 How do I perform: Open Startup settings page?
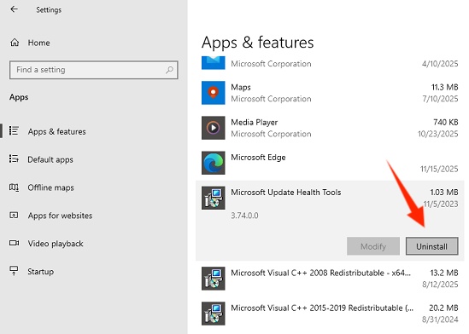[x=41, y=272]
